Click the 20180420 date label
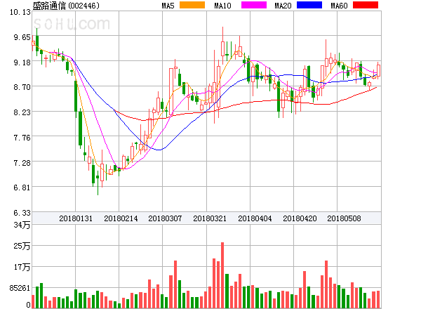 pos(300,218)
